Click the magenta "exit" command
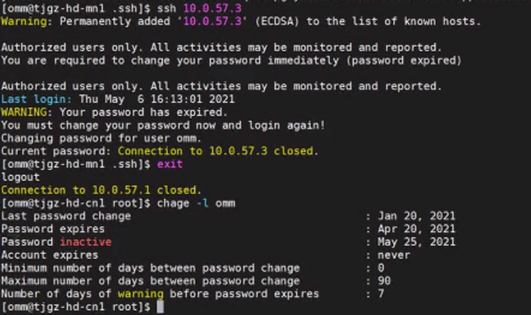 (x=170, y=164)
